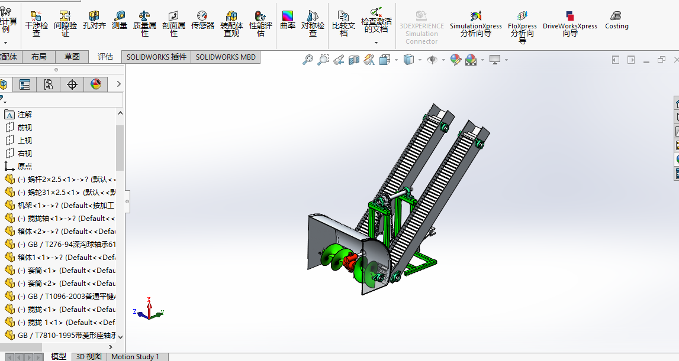This screenshot has height=361, width=679.
Task: Open 剖面属性 section properties
Action: 173,24
